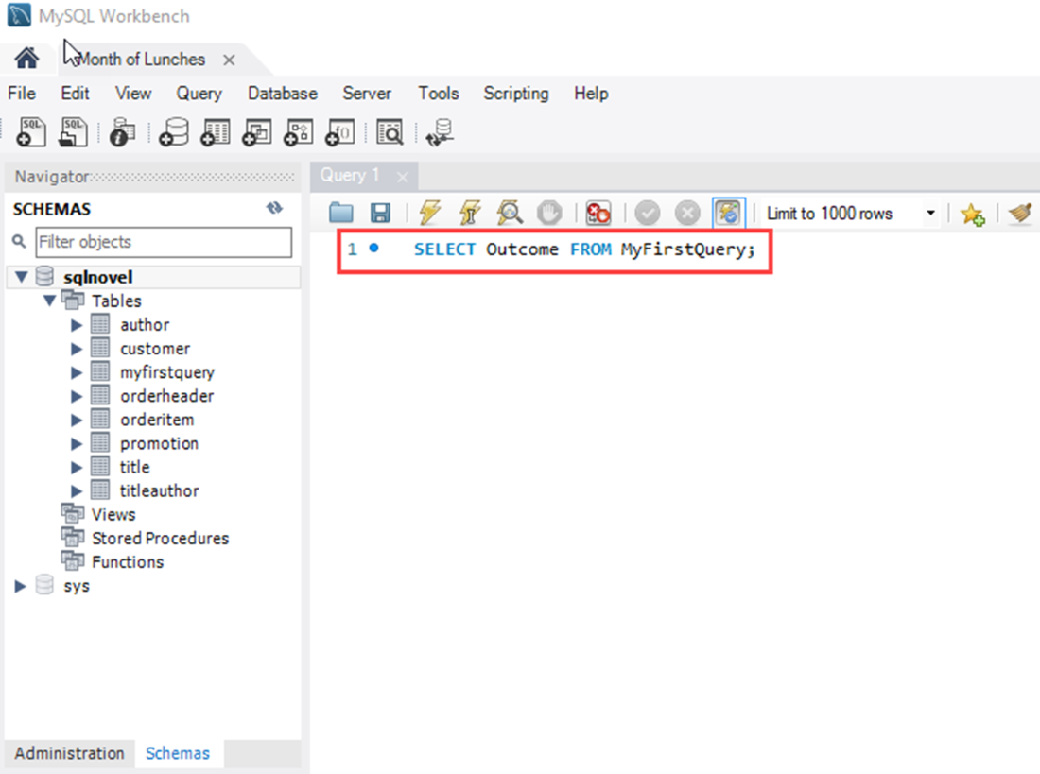Reconnect to DBMS toolbar icon
The width and height of the screenshot is (1040, 774).
pyautogui.click(x=440, y=131)
